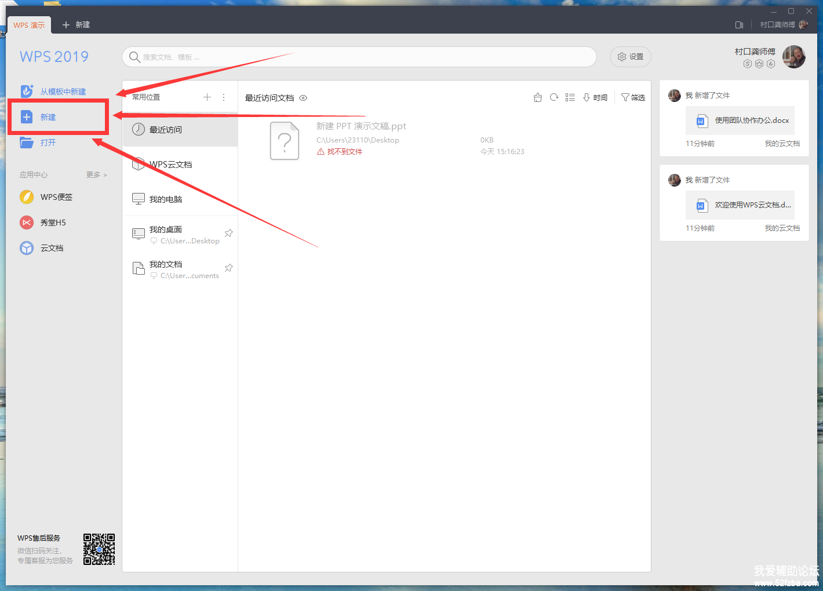Screen dimensions: 823x591
Task: Open 云文档 in the app center
Action: click(x=51, y=248)
